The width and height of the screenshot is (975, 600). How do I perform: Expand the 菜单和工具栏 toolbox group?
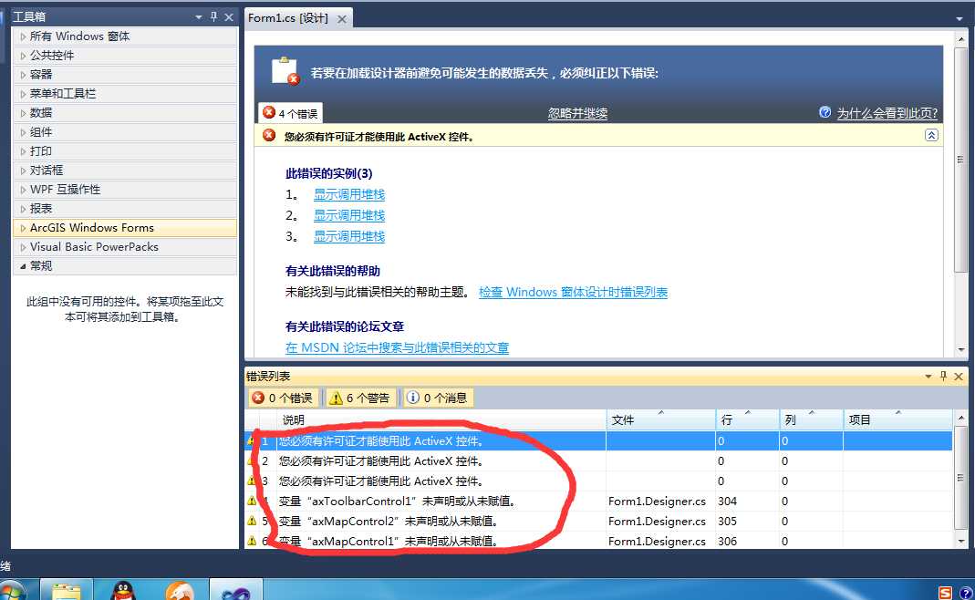[x=124, y=94]
